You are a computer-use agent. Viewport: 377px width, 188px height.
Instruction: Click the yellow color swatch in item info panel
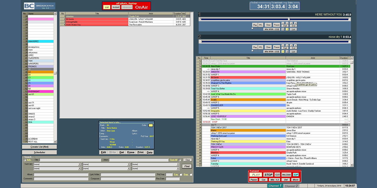pyautogui.click(x=150, y=125)
